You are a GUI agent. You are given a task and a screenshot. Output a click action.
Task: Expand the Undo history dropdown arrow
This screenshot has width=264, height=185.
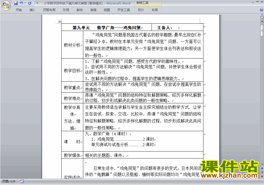pos(25,3)
